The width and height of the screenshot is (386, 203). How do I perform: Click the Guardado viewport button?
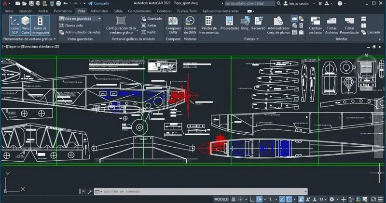[x=152, y=19]
